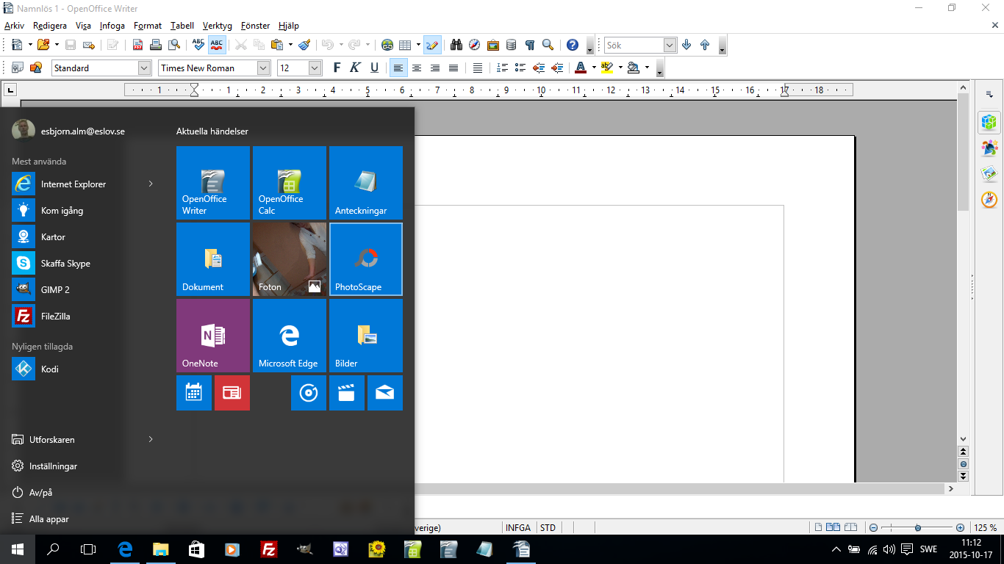The width and height of the screenshot is (1004, 564).
Task: Toggle bold F formatting
Action: point(337,68)
